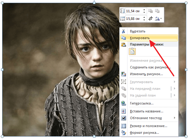Click Гиперссылка in the context menu
The width and height of the screenshot is (189, 139).
[x=142, y=104]
